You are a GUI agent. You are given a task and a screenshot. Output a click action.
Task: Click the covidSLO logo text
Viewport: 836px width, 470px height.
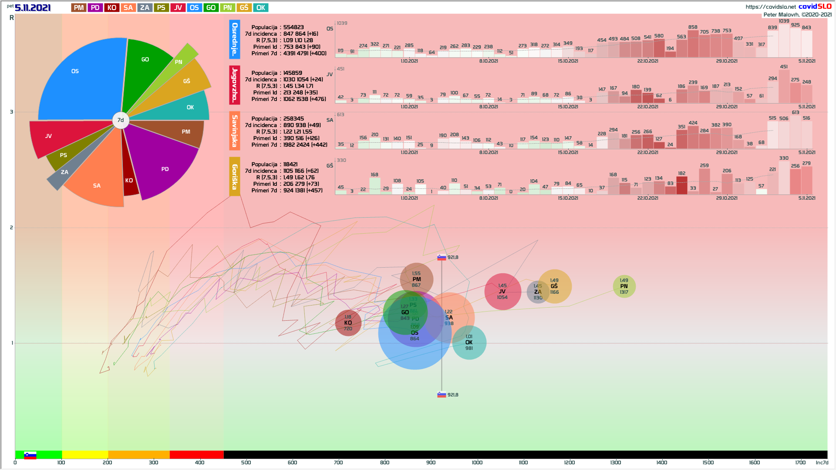pos(815,7)
